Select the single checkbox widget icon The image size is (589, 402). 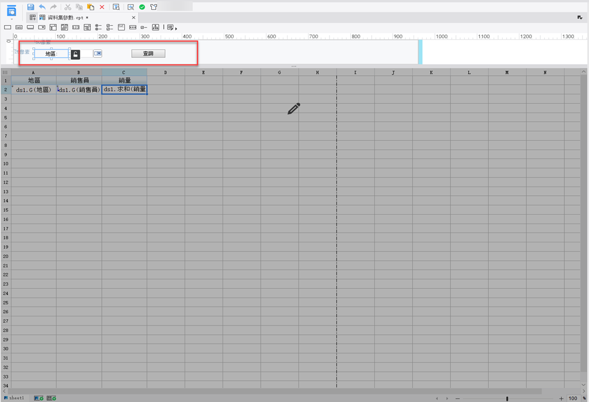tap(144, 28)
